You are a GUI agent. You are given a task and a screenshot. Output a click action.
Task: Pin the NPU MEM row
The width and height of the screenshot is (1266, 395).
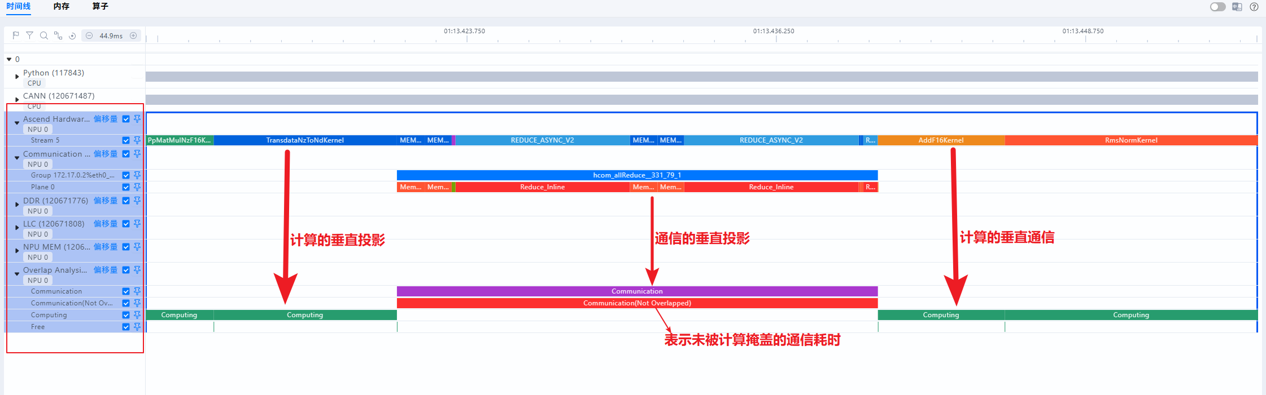click(x=137, y=247)
